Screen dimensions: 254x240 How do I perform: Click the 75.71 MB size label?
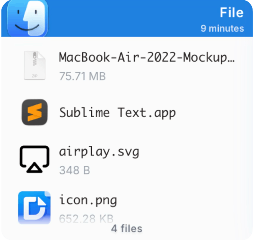tap(83, 76)
